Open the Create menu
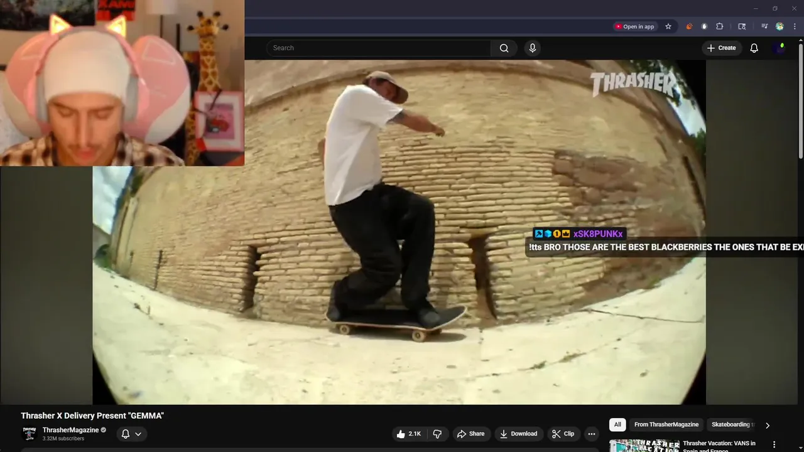 click(x=722, y=48)
